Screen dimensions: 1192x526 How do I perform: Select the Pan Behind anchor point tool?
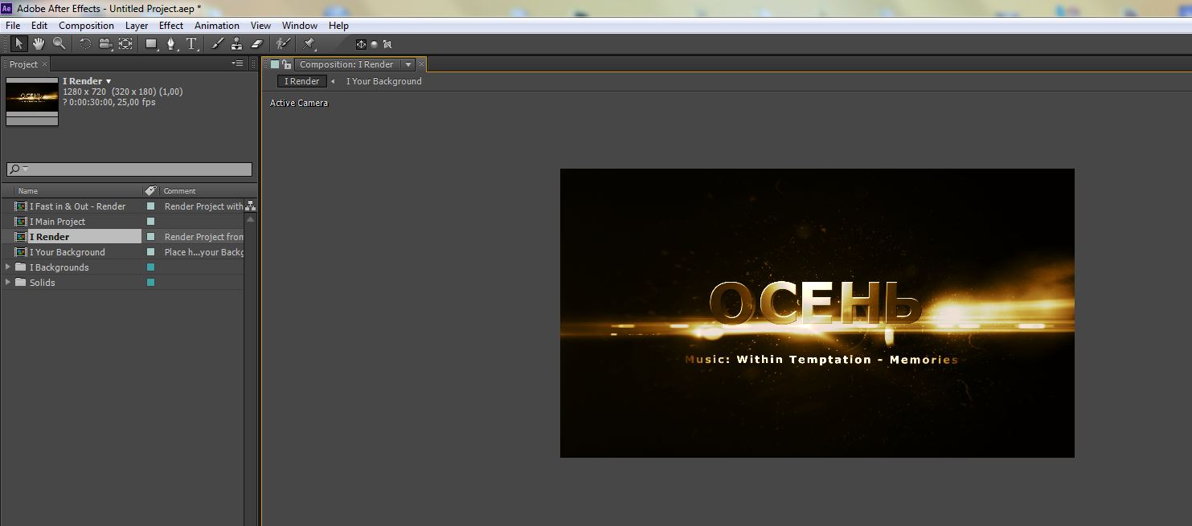(x=126, y=44)
